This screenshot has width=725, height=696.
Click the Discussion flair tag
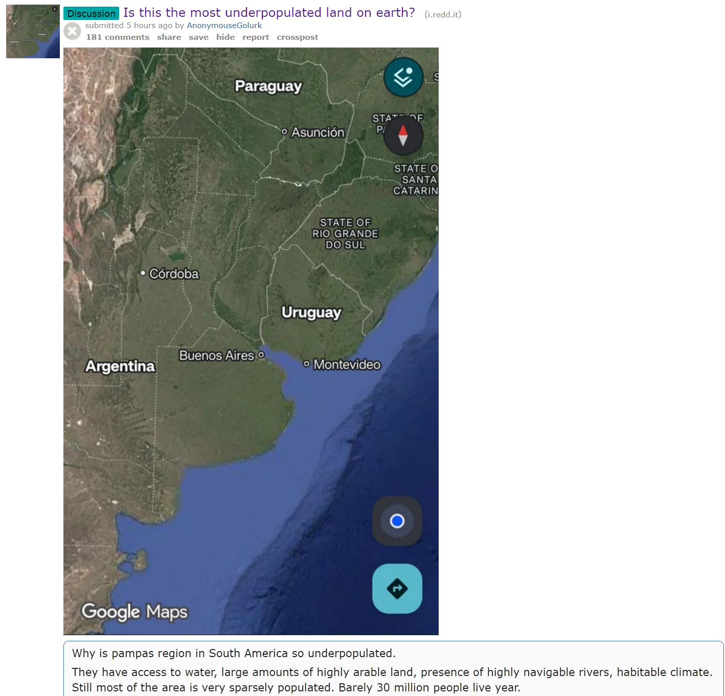click(x=92, y=13)
